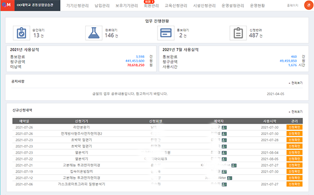Open the 시설신청관리 menu
Image resolution: width=314 pixels, height=195 pixels.
(204, 6)
